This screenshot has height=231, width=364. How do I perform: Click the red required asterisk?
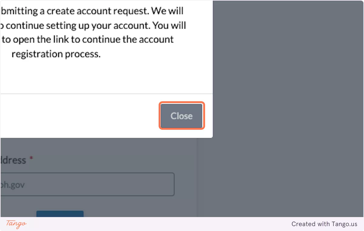pos(31,160)
